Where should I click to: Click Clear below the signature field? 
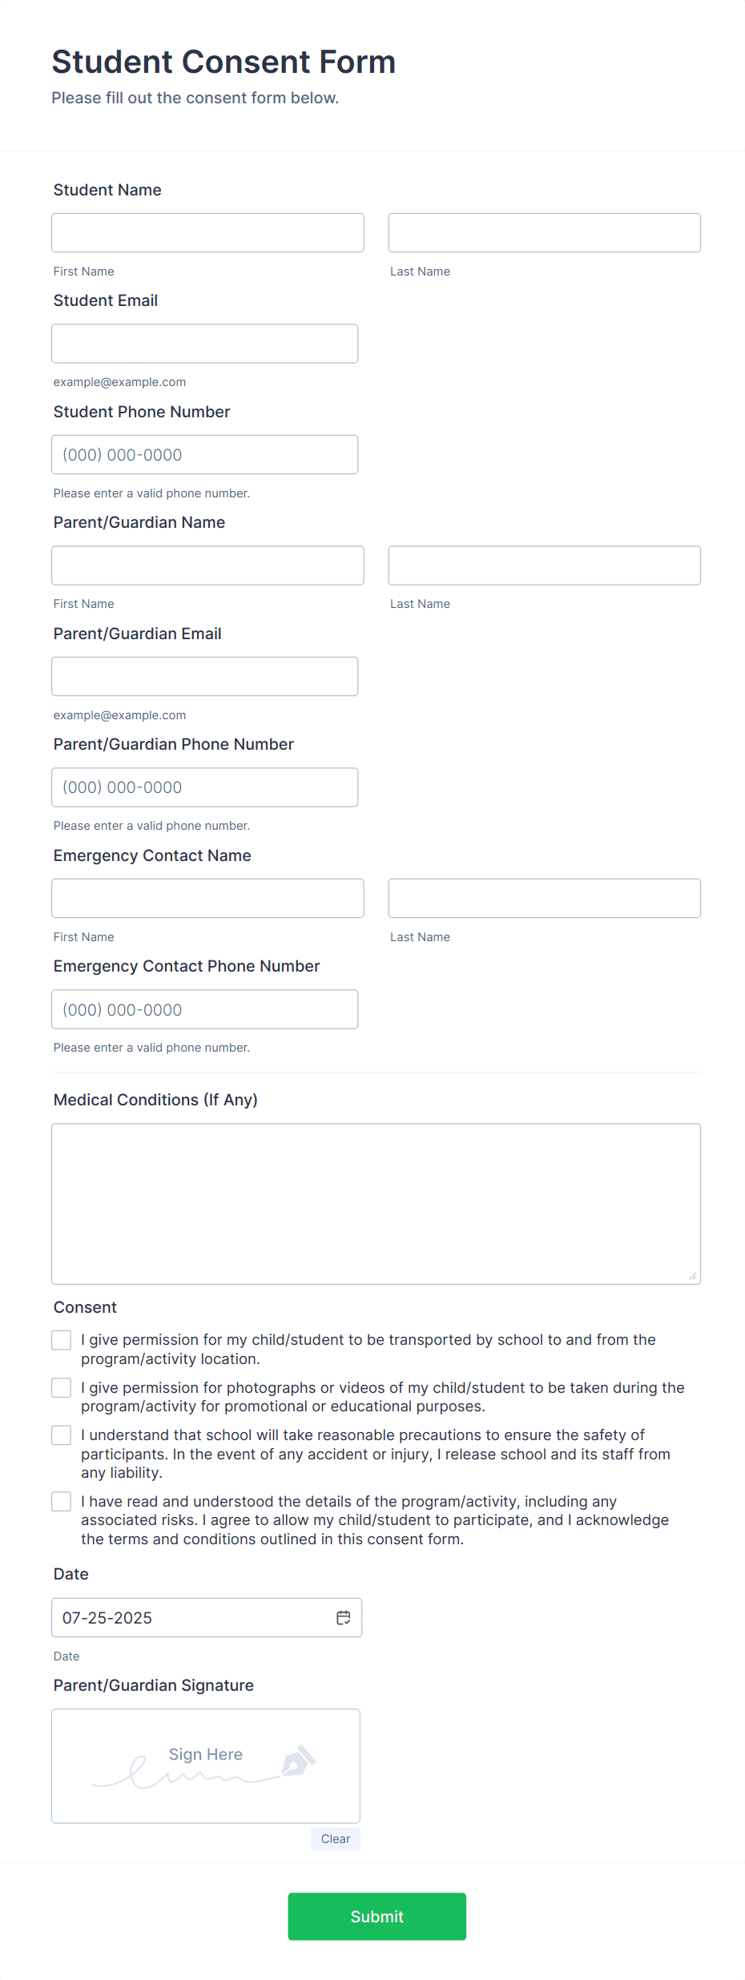click(x=335, y=1839)
